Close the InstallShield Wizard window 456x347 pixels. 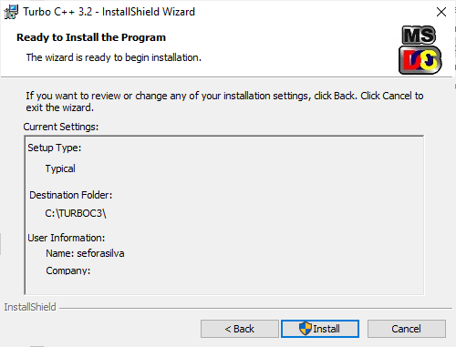441,12
